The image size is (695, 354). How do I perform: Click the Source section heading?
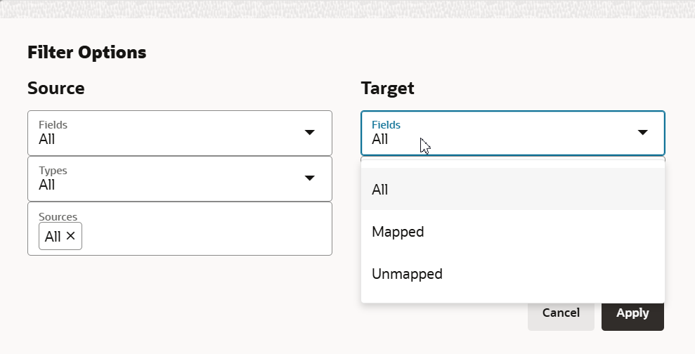click(56, 88)
